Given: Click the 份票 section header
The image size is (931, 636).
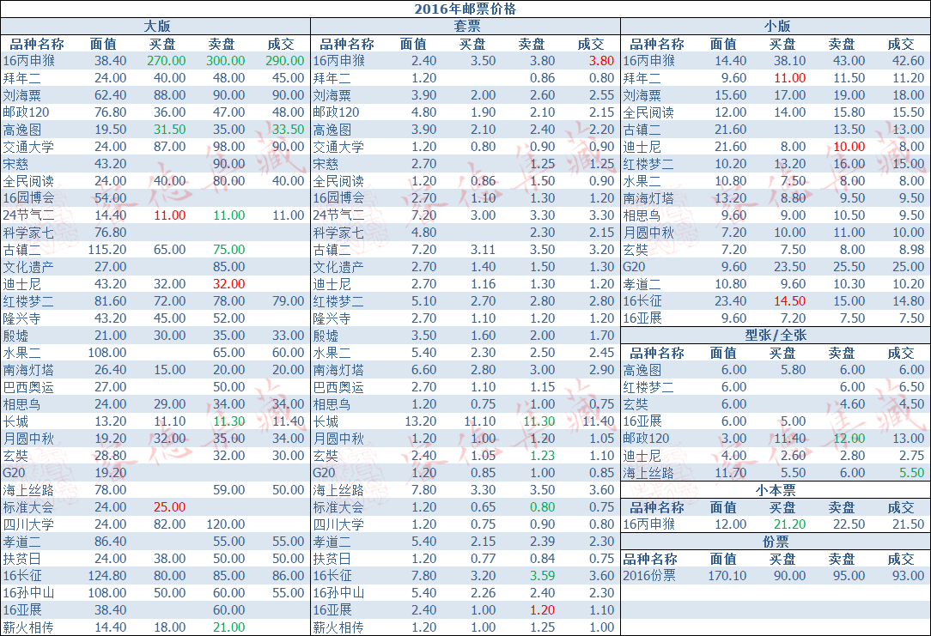Looking at the screenshot, I should tap(776, 542).
